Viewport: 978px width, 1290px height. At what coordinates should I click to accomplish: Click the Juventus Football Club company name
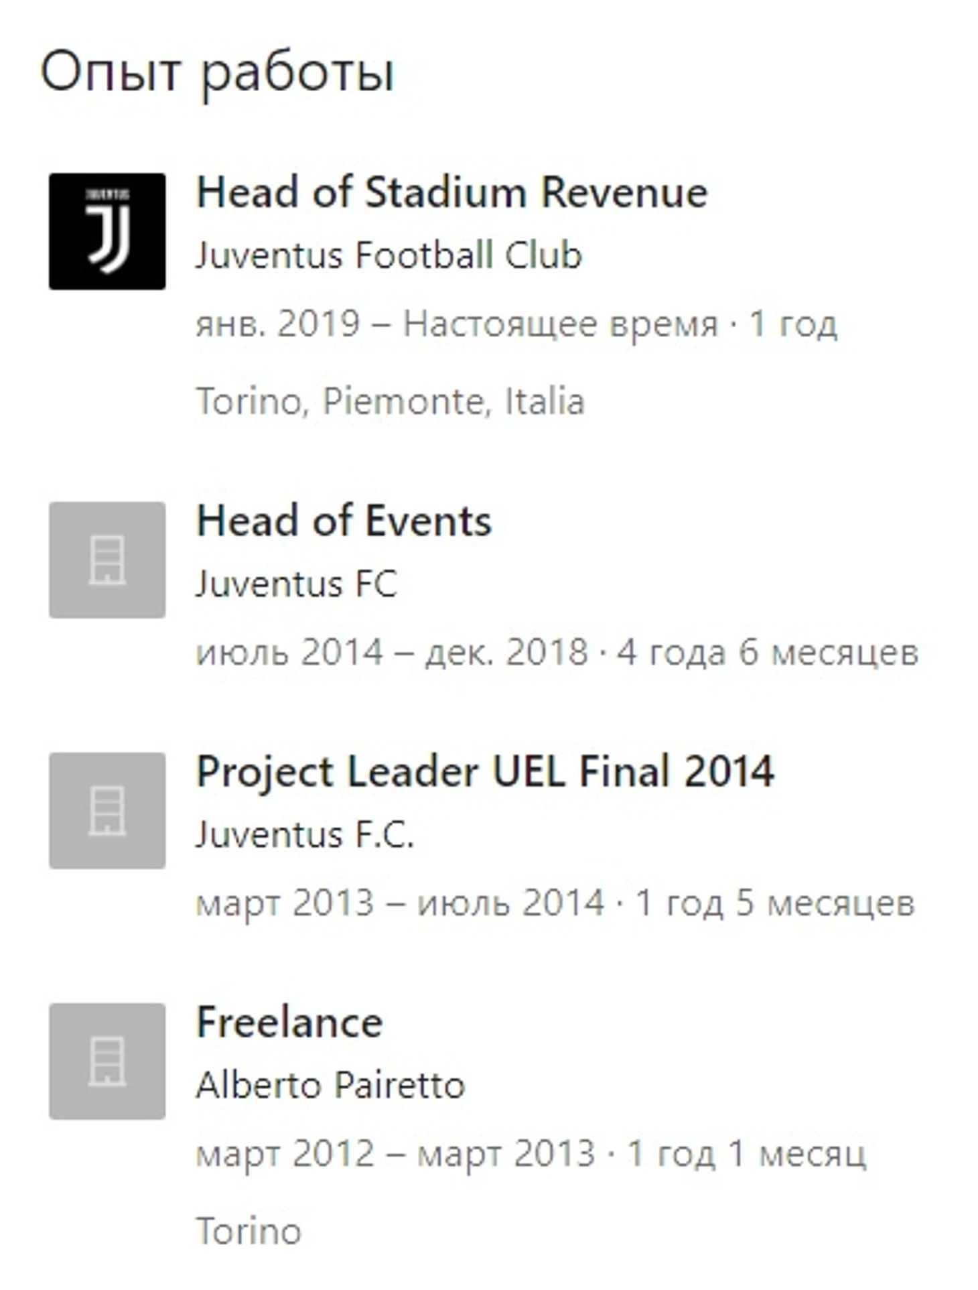click(x=389, y=255)
